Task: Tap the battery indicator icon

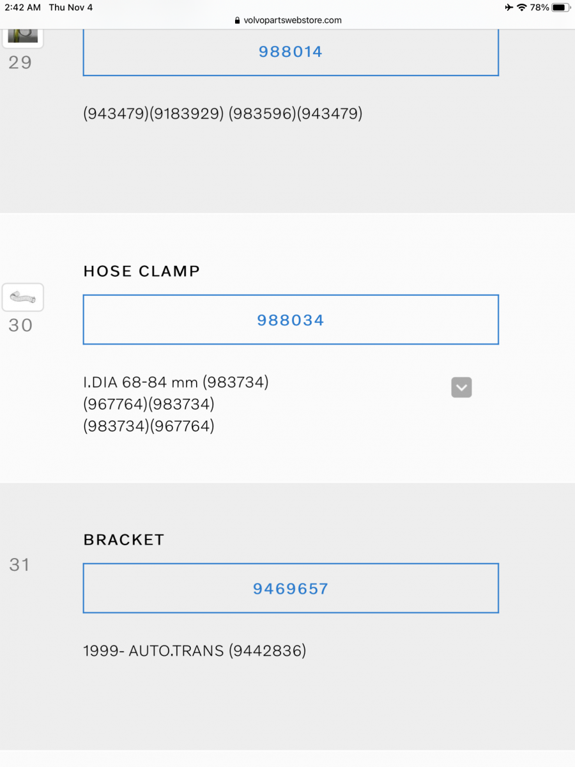Action: pos(558,8)
